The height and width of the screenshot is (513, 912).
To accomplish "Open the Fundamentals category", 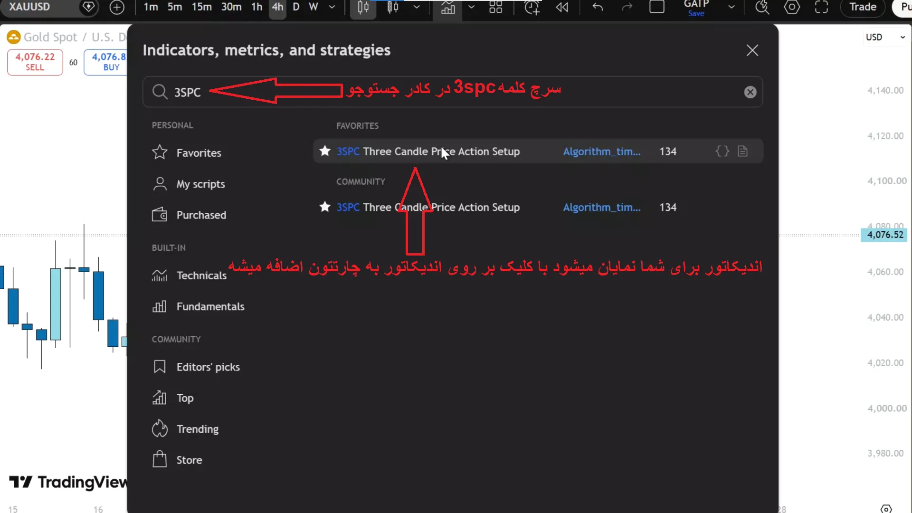I will 198,306.
